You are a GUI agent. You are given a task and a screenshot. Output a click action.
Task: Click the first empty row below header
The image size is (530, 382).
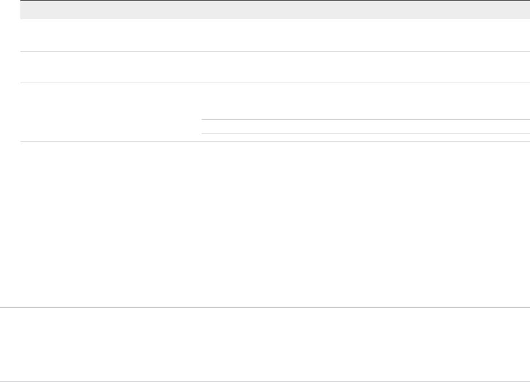pos(271,35)
